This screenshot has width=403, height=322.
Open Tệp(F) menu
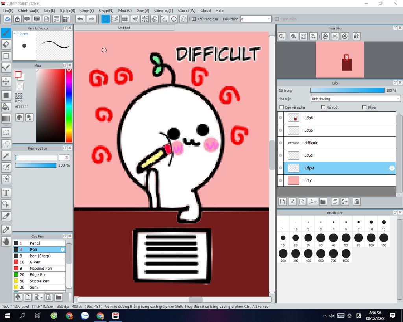click(x=8, y=11)
